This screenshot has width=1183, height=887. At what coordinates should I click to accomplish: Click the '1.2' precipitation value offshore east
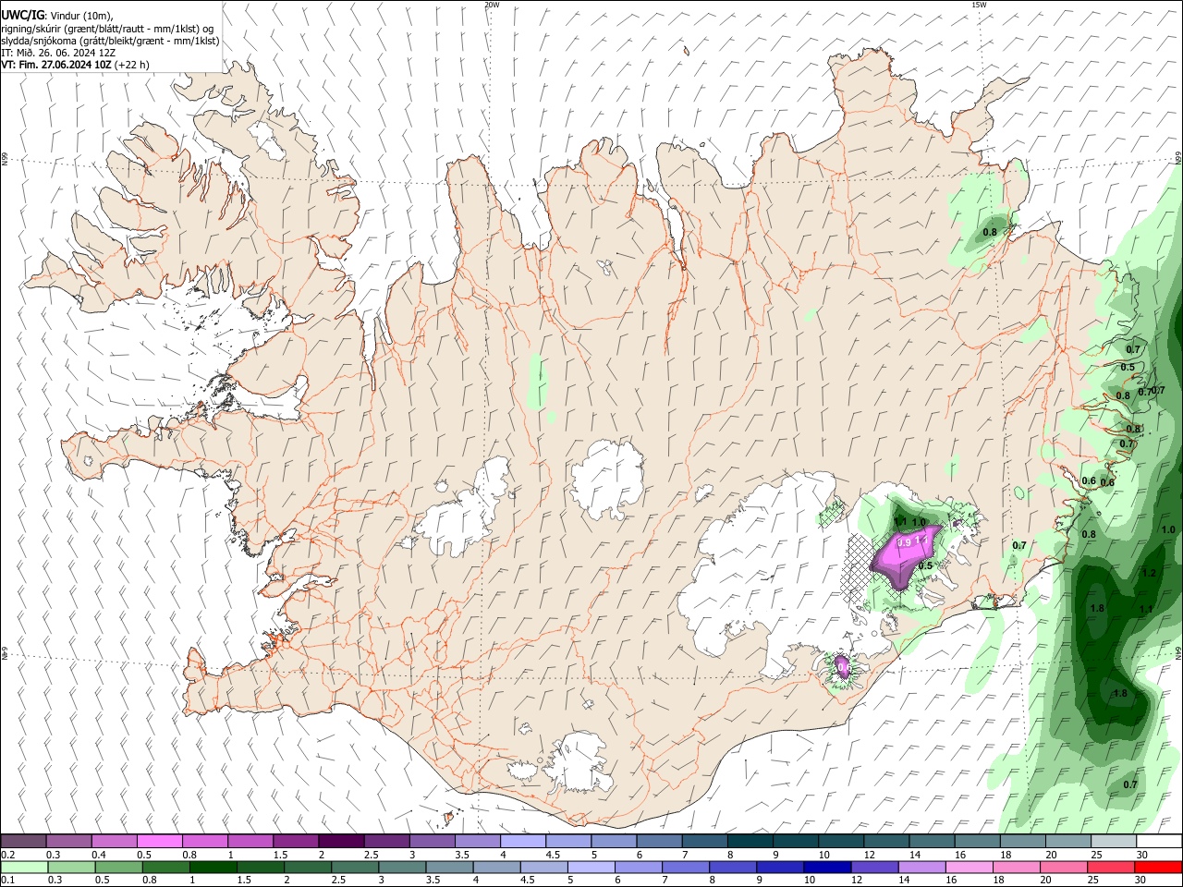1149,573
